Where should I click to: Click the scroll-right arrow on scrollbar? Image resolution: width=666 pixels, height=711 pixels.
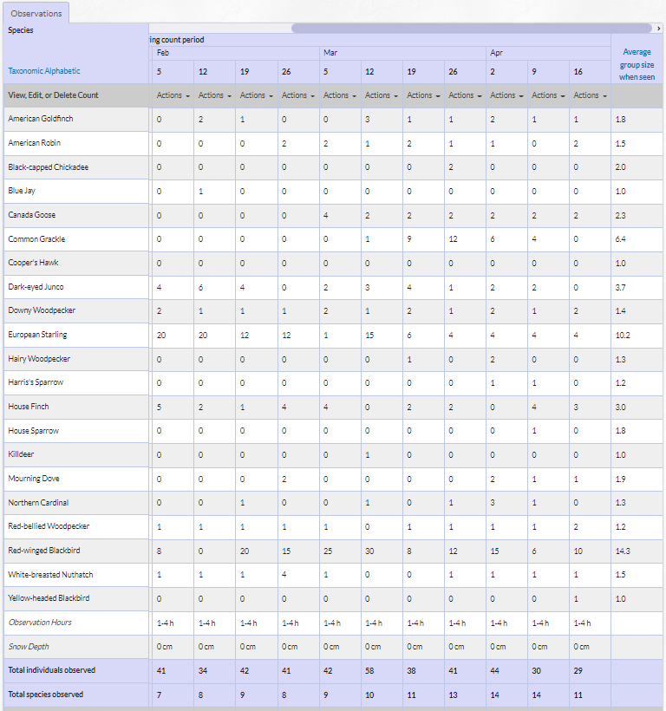(x=658, y=29)
